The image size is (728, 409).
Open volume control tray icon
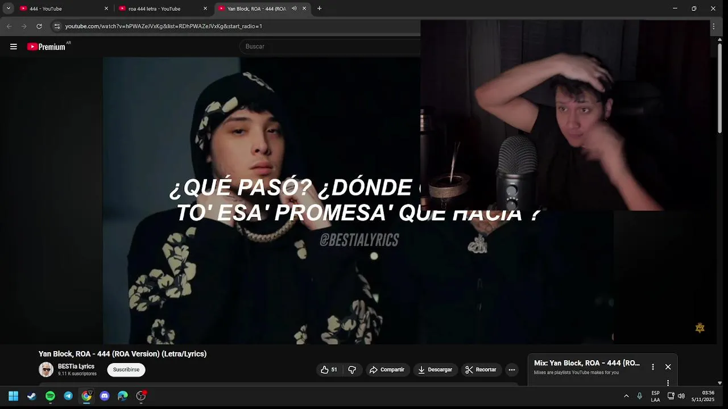[681, 396]
